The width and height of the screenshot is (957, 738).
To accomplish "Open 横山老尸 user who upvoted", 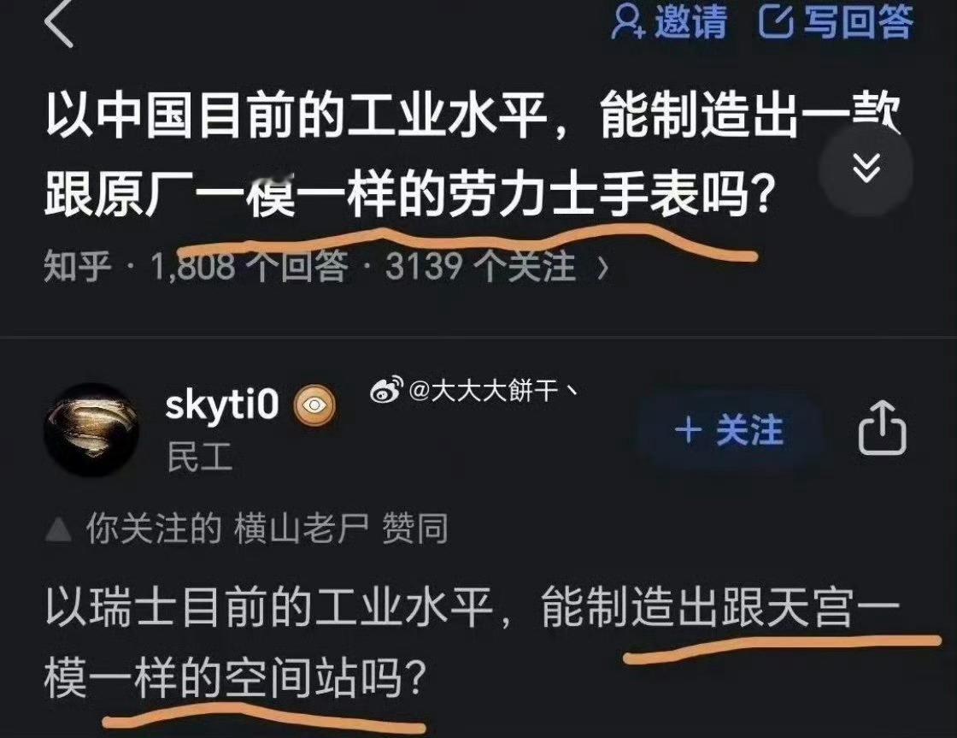I will [302, 529].
